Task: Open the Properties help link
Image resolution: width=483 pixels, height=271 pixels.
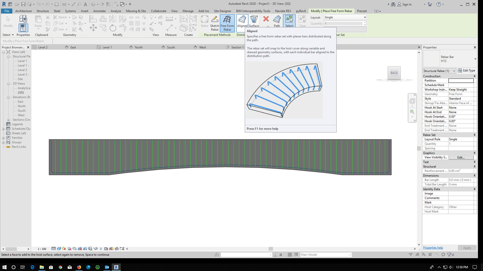Action: click(x=433, y=248)
